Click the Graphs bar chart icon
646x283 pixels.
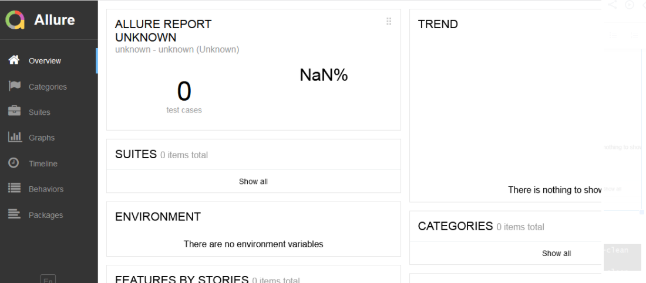15,137
